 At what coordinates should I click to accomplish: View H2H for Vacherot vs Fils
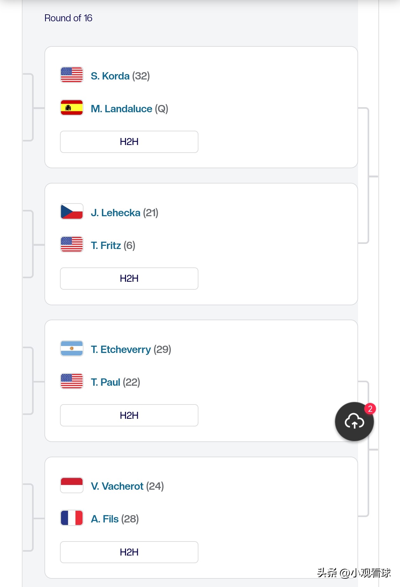coord(129,552)
